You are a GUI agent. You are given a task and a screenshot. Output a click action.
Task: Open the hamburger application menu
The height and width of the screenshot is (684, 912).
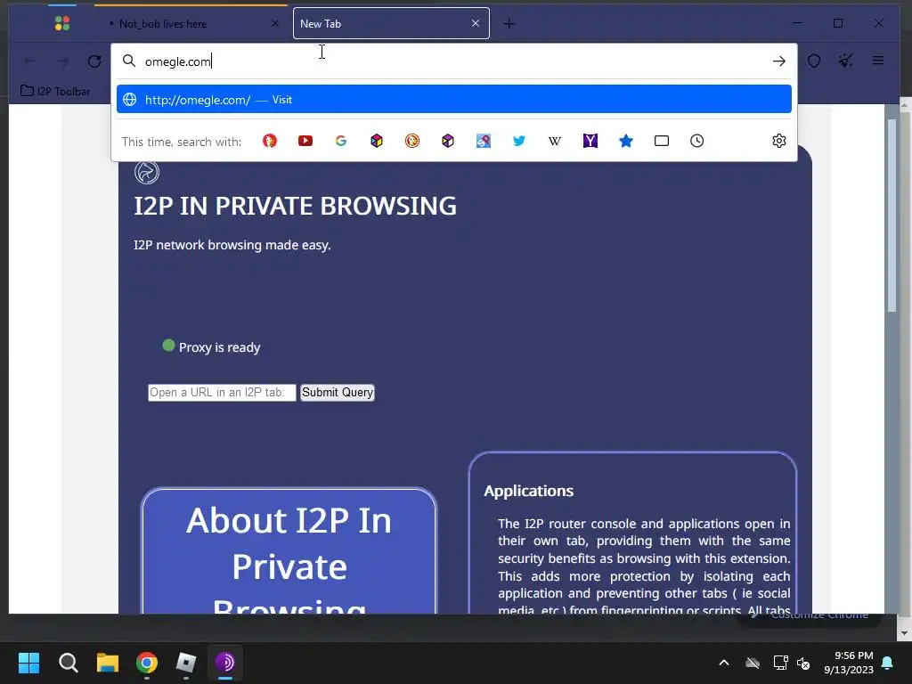coord(878,61)
